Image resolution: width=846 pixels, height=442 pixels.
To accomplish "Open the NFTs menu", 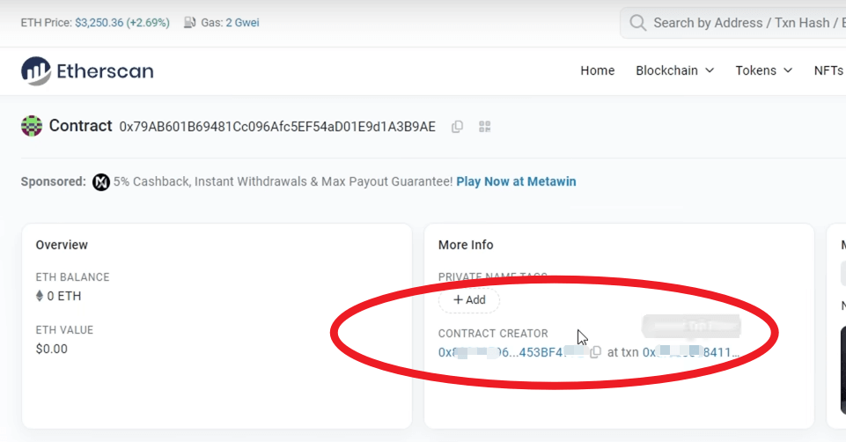I will [x=829, y=70].
